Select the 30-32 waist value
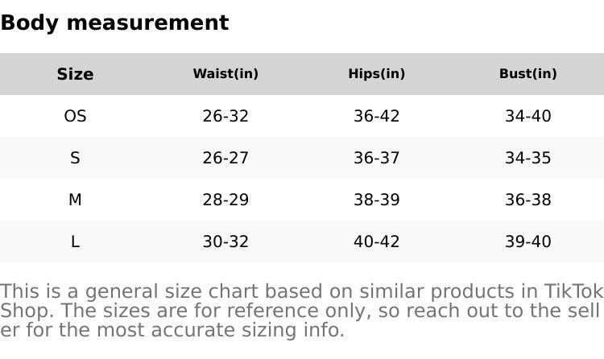 click(225, 242)
